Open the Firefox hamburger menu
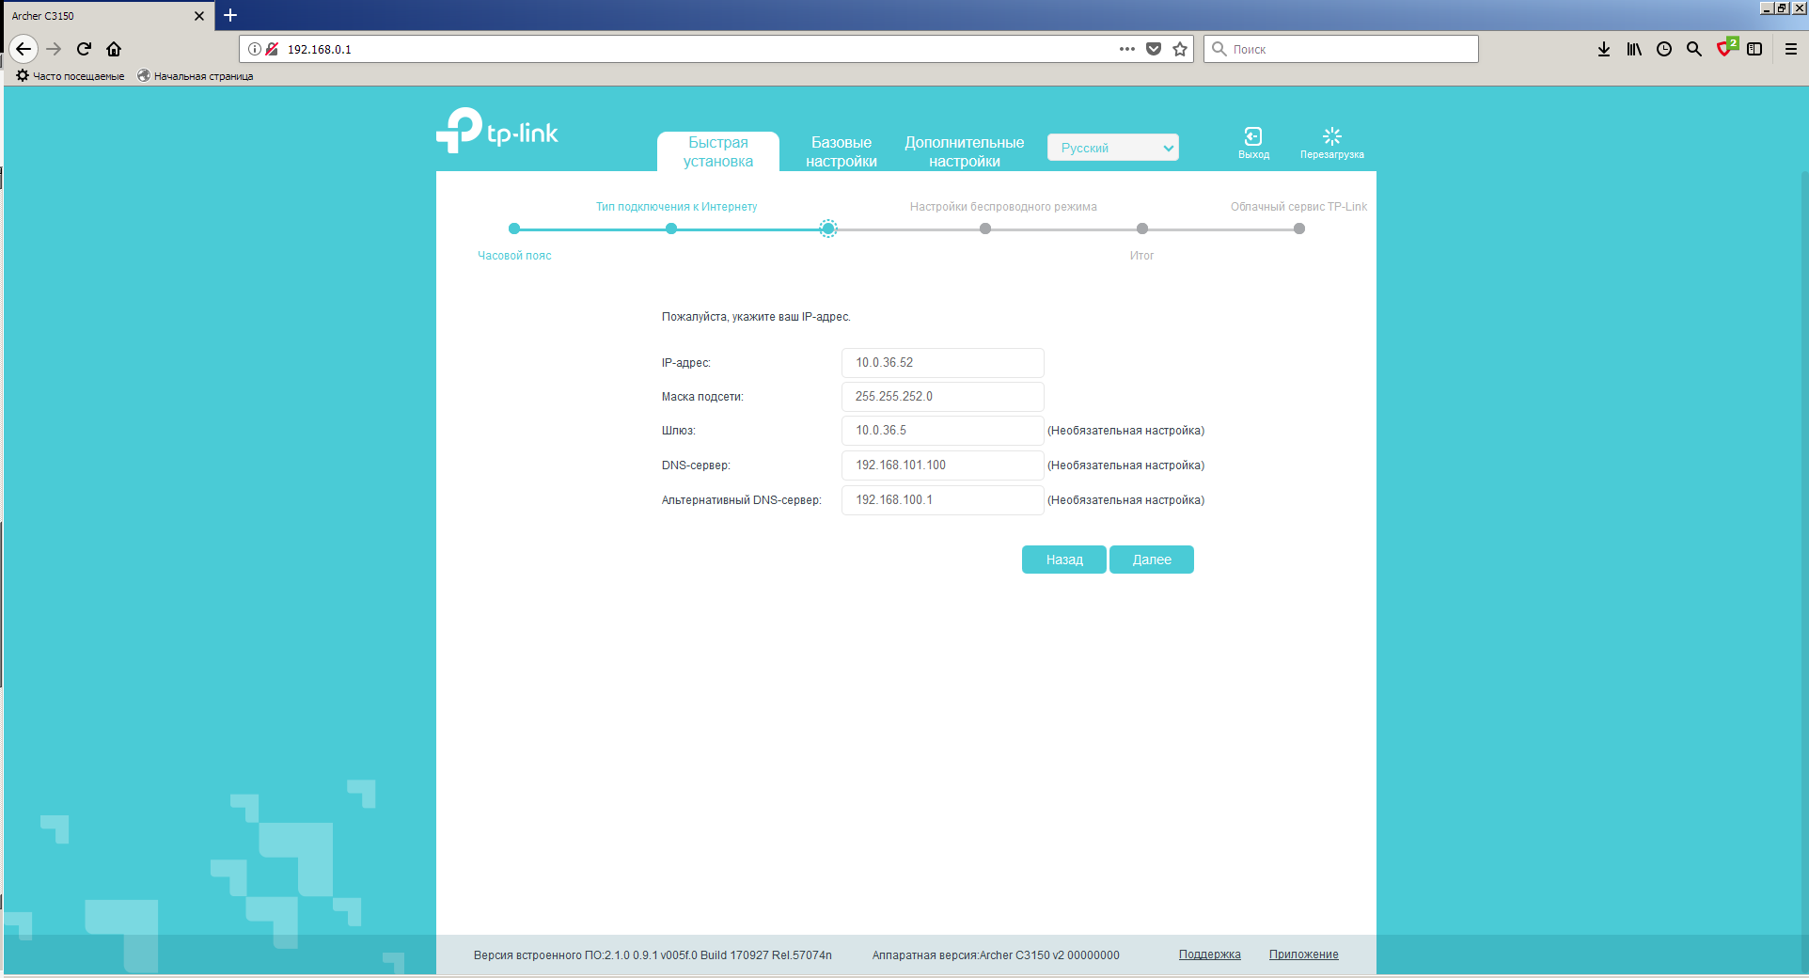 point(1791,49)
